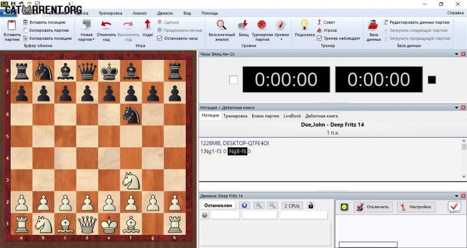
Task: Uncheck Тренер наблюдает checkbox
Action: pos(319,38)
